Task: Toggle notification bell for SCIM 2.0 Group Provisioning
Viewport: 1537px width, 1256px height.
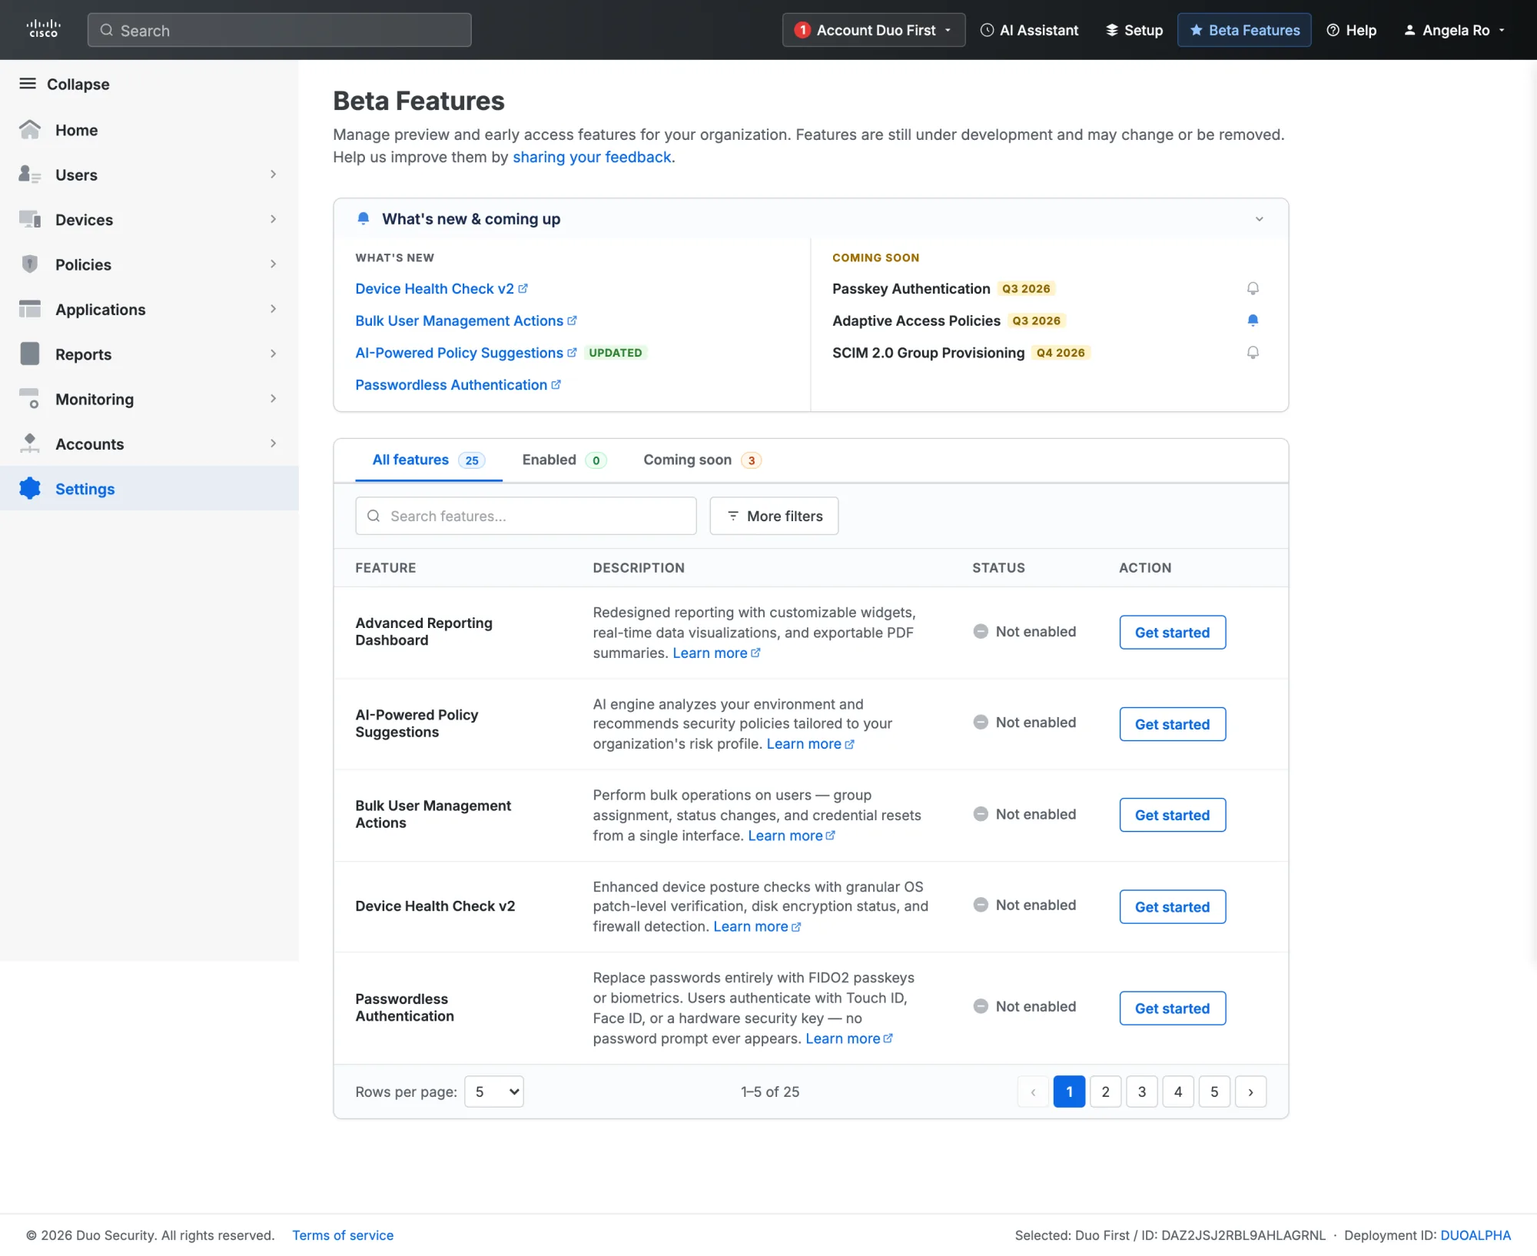Action: (1253, 353)
